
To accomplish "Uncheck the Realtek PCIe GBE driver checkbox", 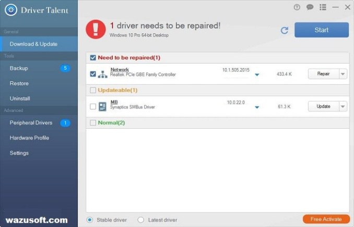I will pyautogui.click(x=93, y=74).
